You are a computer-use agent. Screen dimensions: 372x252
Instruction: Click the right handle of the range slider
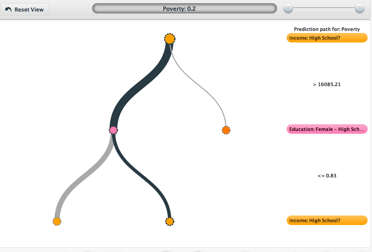coord(359,8)
